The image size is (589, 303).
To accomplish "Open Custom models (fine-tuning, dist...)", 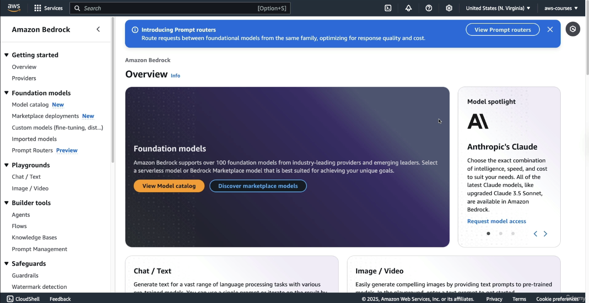I will click(57, 127).
